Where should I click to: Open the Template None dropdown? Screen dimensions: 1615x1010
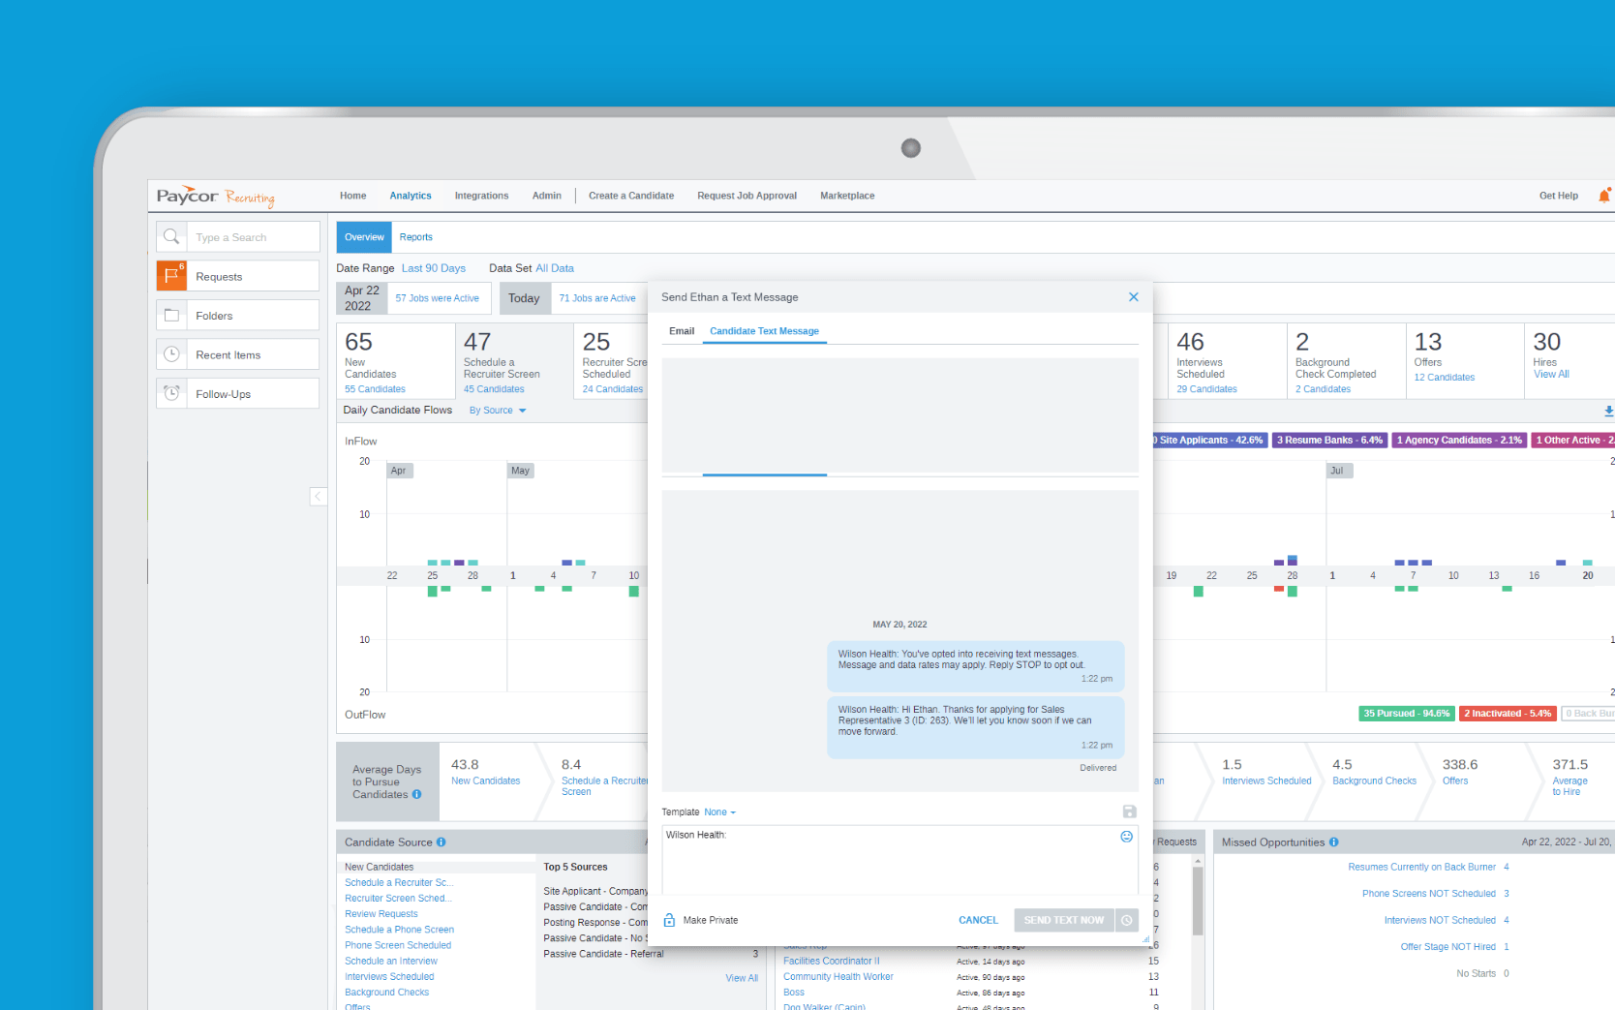tap(719, 812)
